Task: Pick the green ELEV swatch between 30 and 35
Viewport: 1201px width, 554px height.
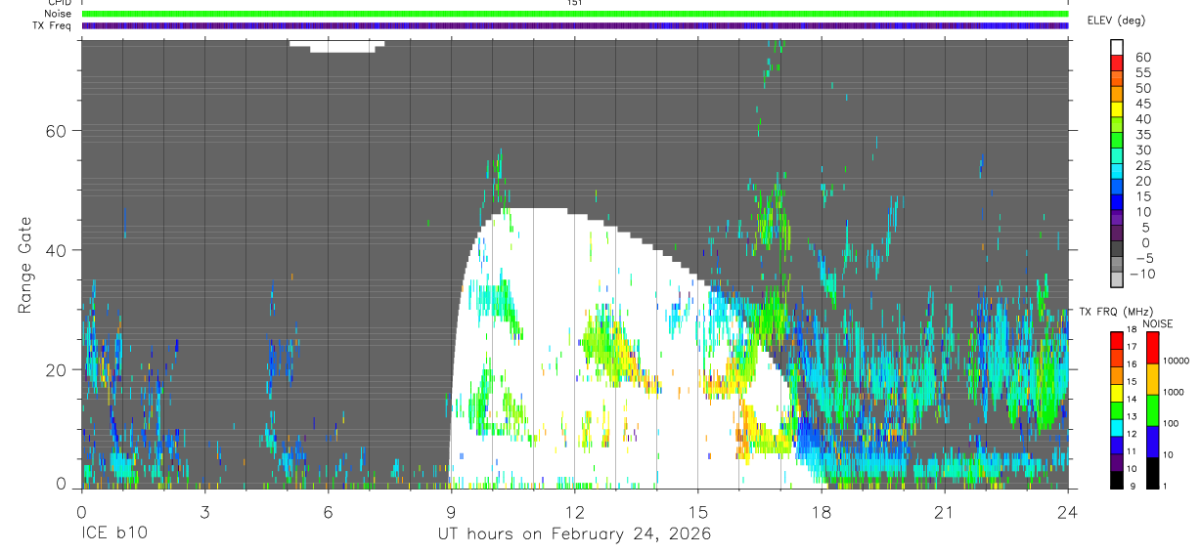Action: click(x=1118, y=142)
